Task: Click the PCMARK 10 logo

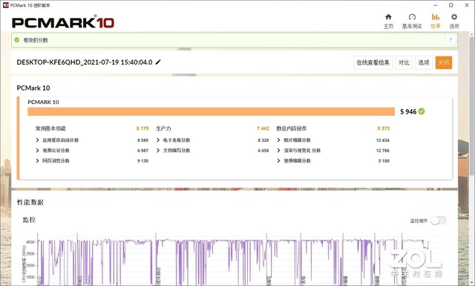Action: click(x=63, y=22)
